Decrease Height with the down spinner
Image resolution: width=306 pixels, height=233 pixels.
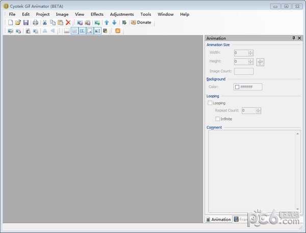point(251,63)
